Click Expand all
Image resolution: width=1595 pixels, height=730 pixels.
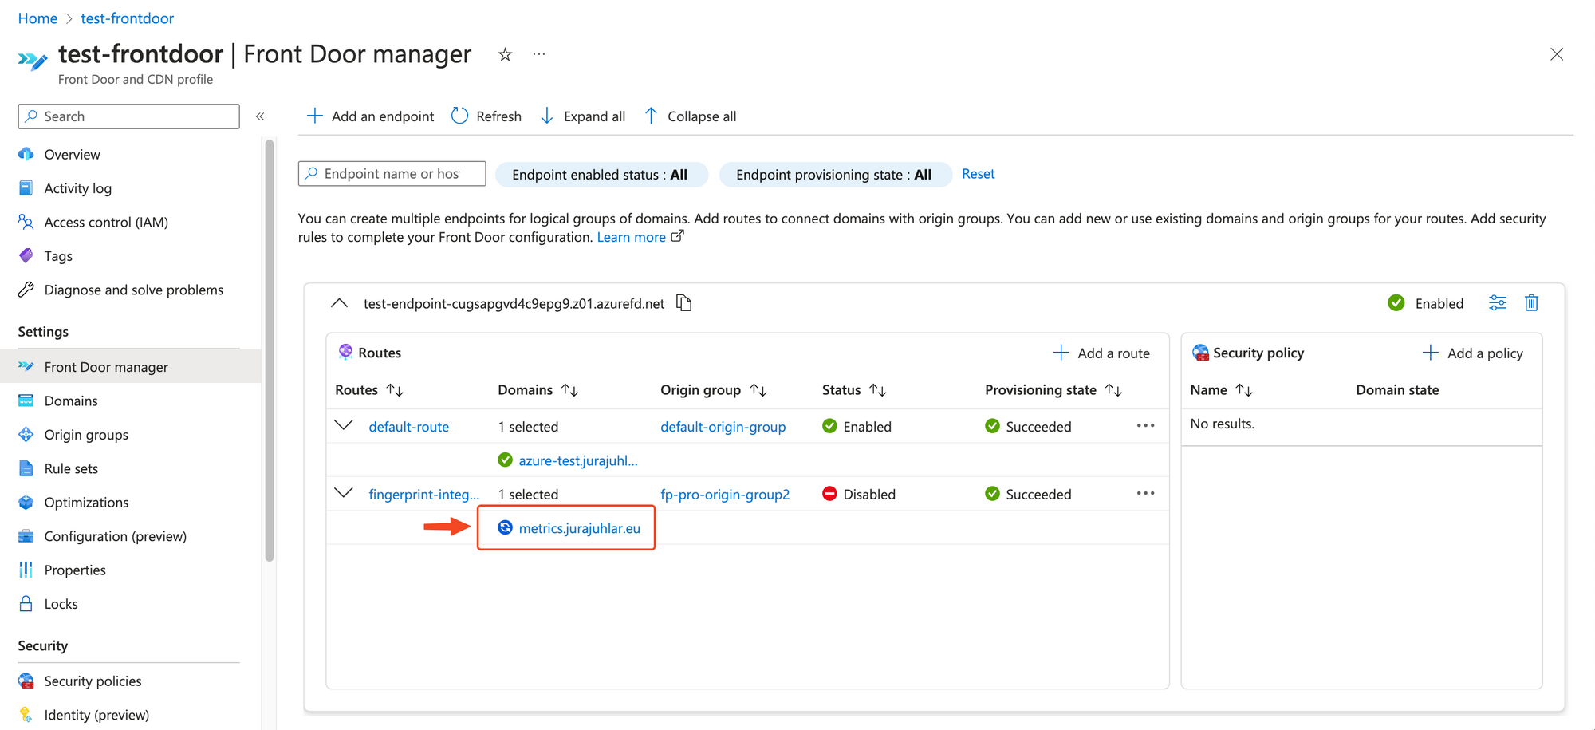[x=583, y=116]
